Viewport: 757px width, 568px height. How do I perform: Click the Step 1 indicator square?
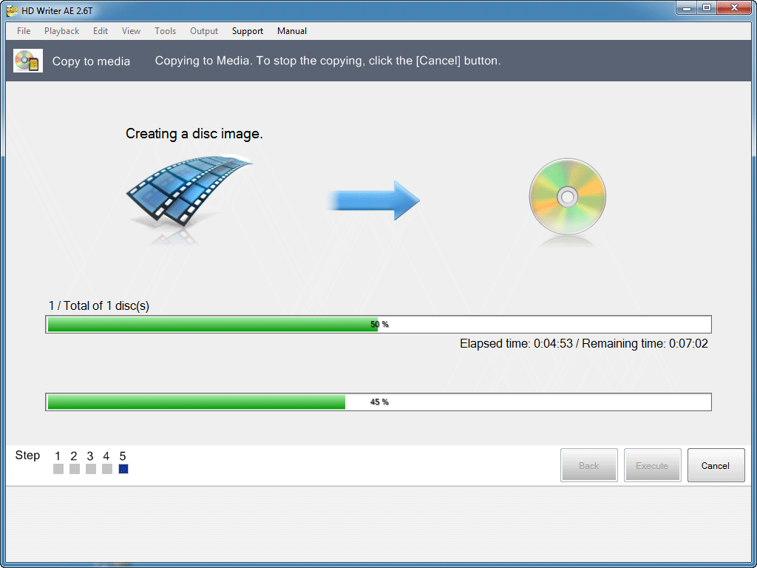point(58,469)
